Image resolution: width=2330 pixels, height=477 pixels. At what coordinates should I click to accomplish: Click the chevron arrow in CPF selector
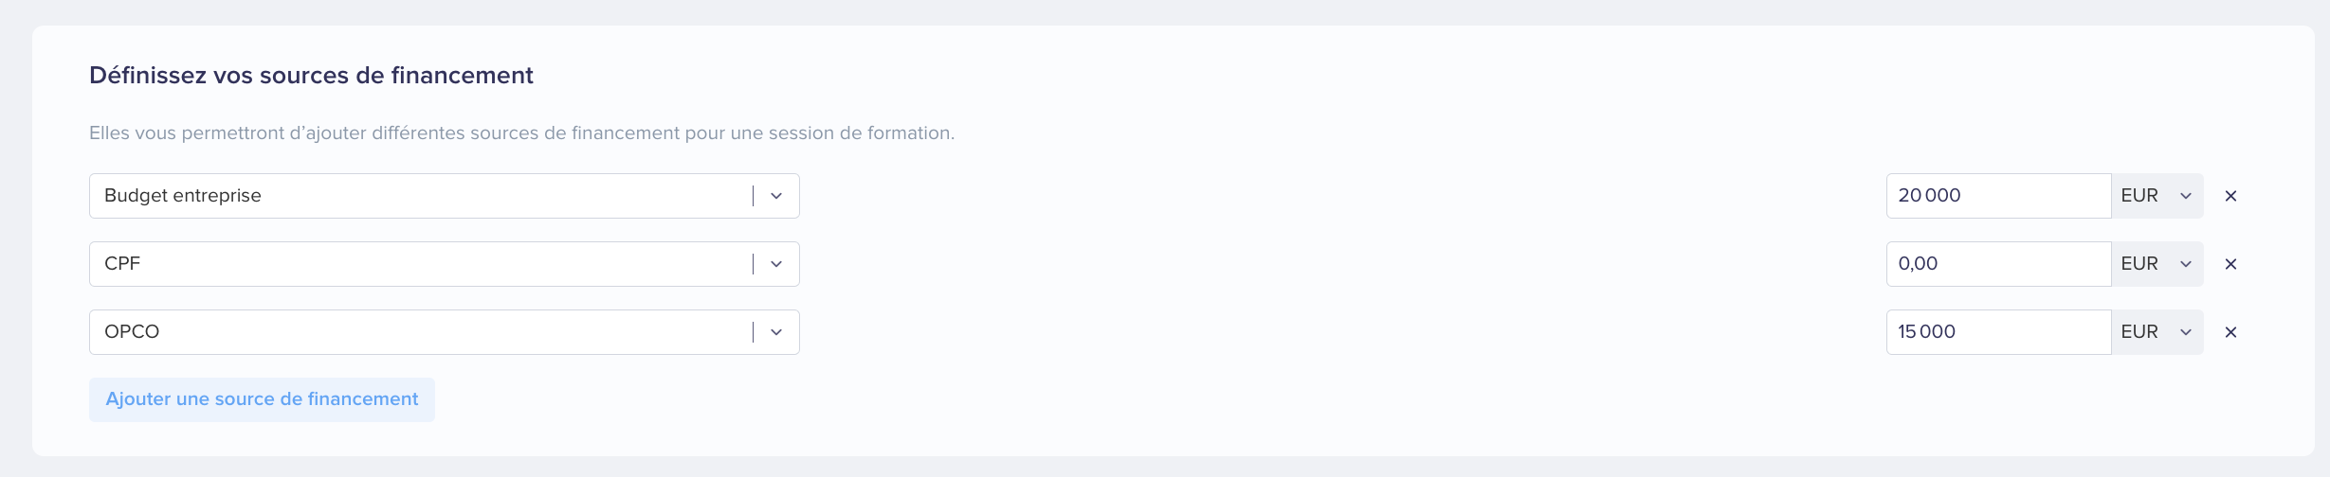pos(776,264)
